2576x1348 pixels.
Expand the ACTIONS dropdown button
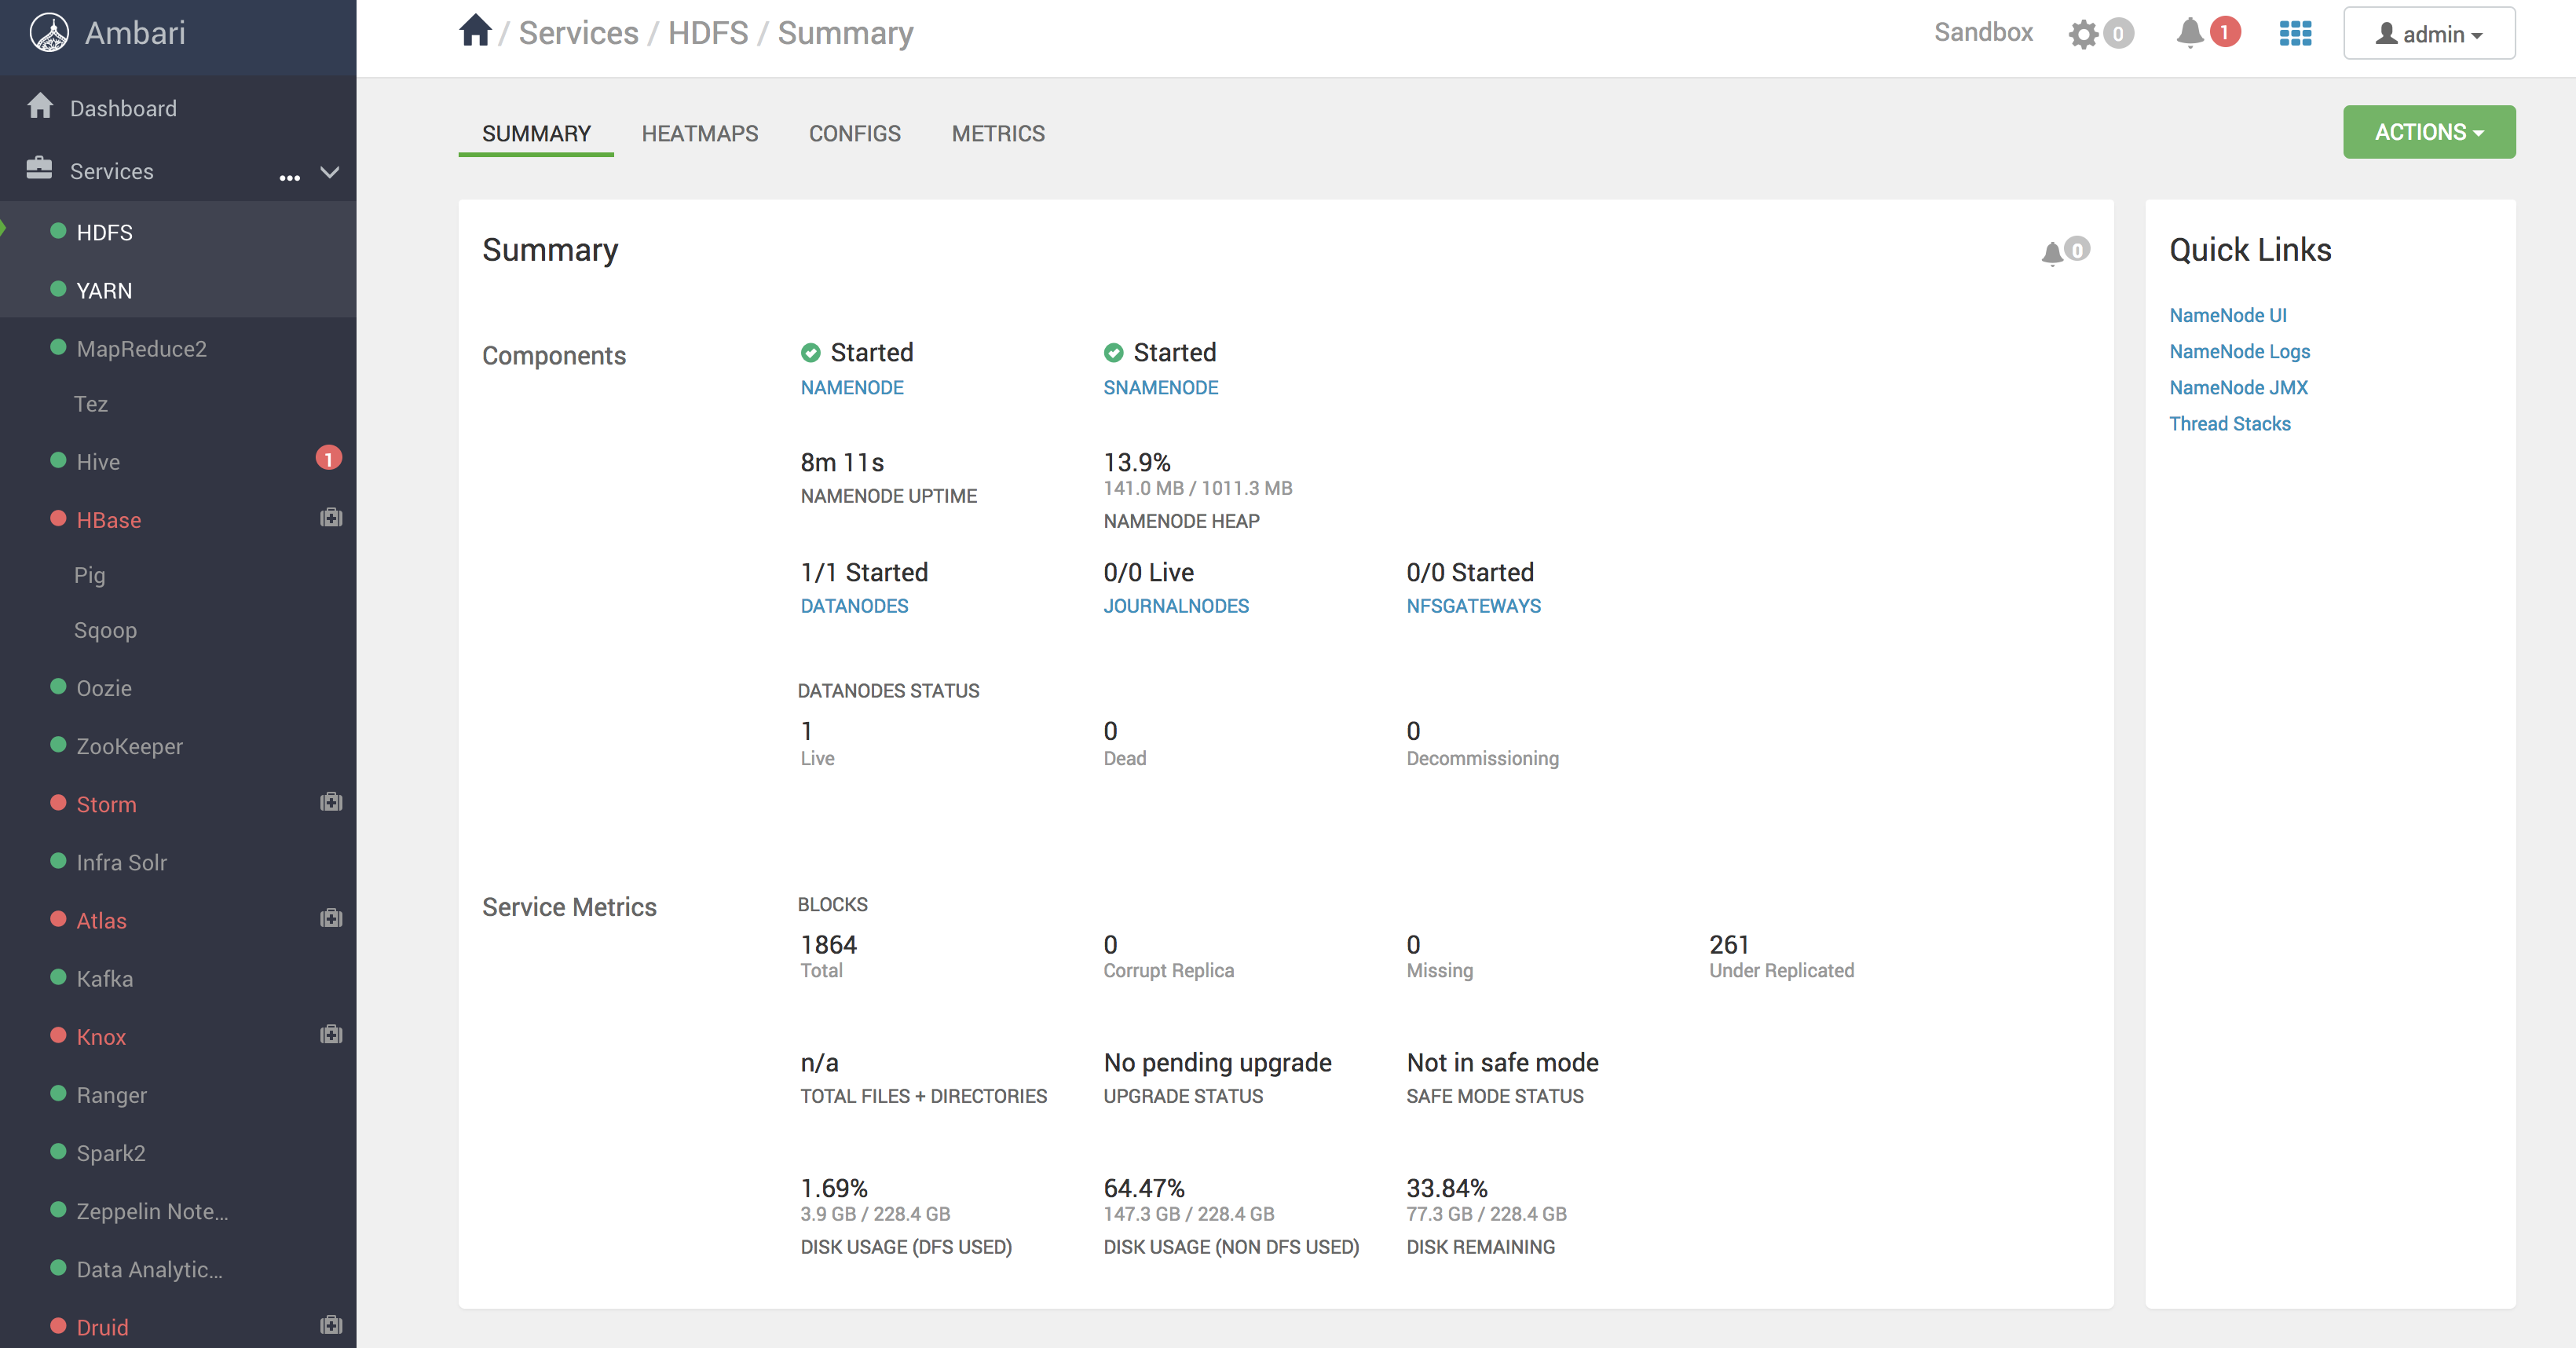click(2428, 132)
